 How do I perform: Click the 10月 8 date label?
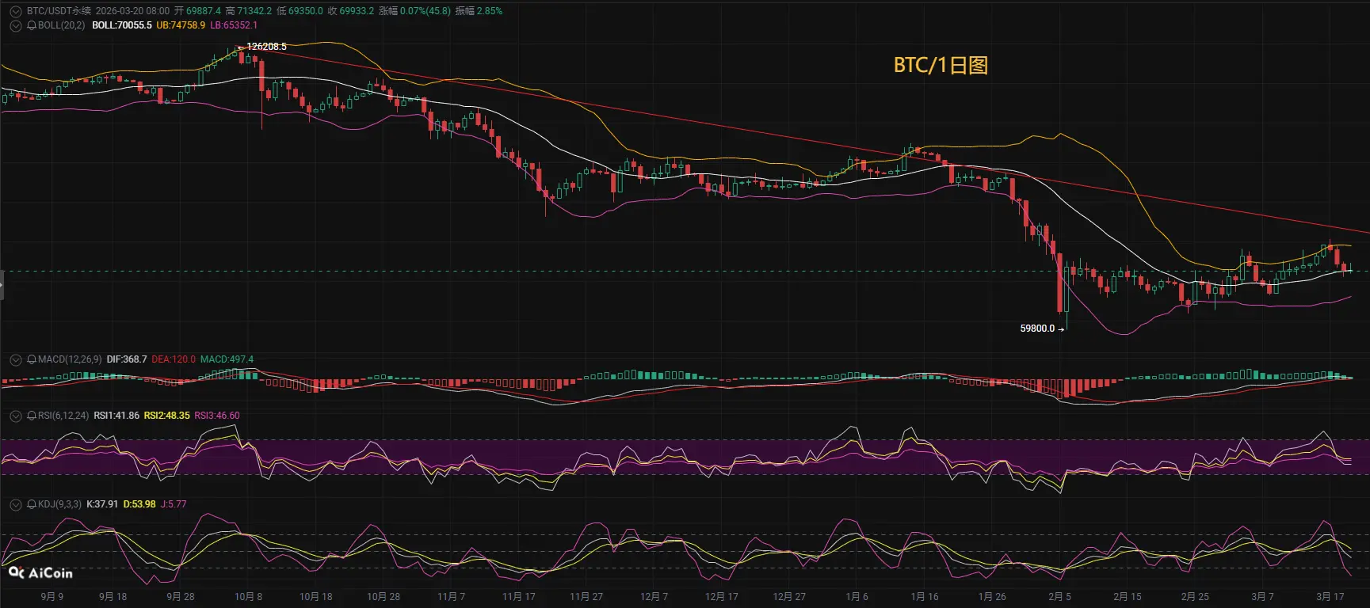[x=248, y=597]
